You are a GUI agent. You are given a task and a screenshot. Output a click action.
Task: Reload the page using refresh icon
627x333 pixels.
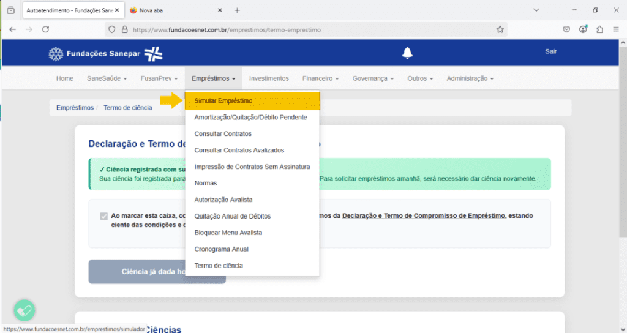[45, 29]
